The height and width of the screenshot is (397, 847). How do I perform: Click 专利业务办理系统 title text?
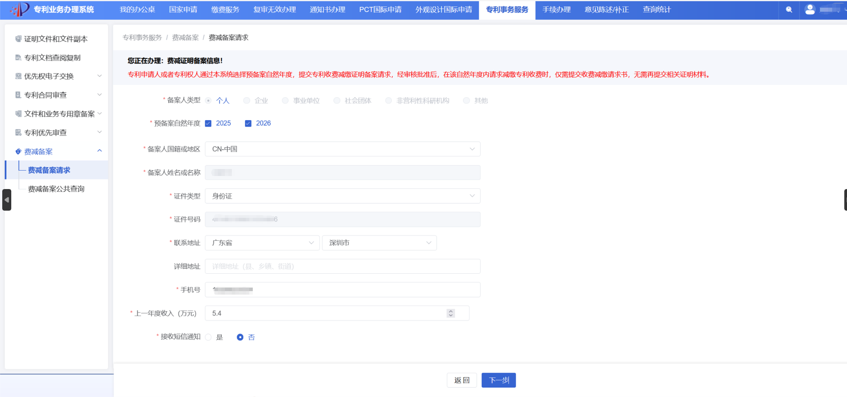coord(64,9)
